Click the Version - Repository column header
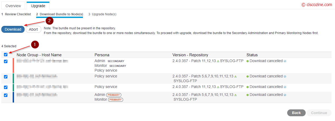Screen dimensions: 335x121 (x=190, y=55)
